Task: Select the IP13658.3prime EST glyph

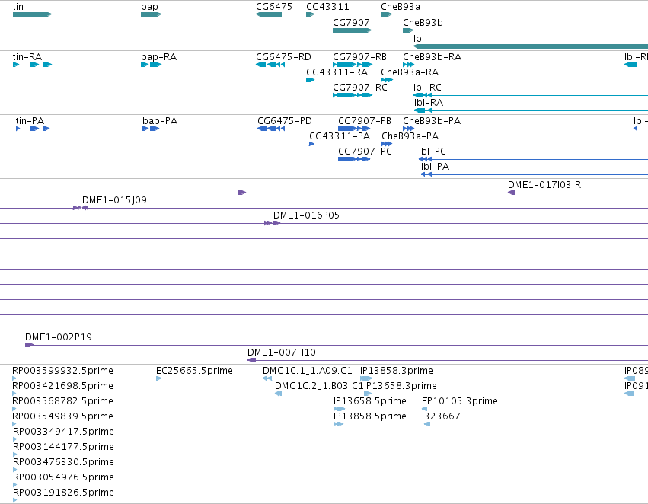Action: (x=368, y=394)
